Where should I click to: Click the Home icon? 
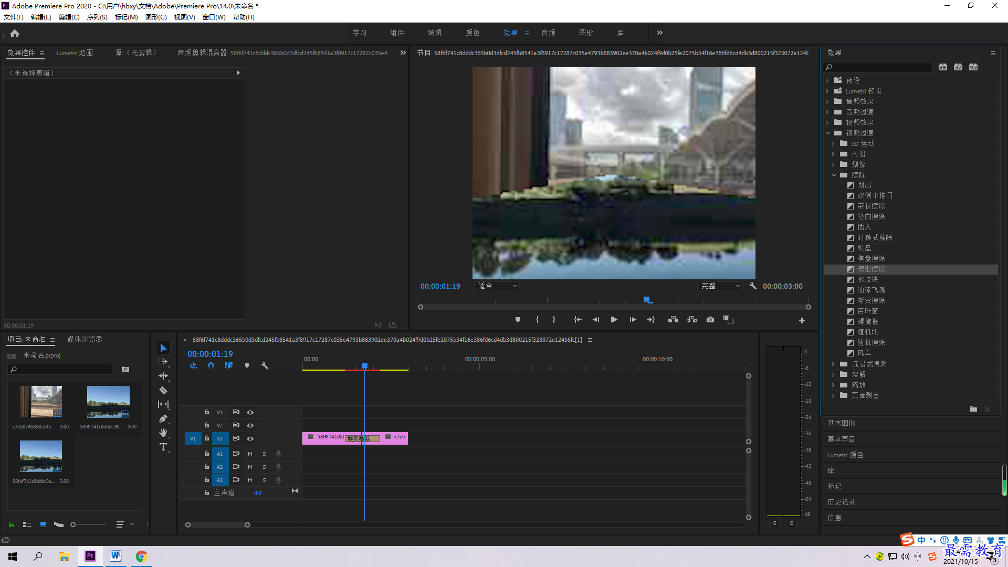click(15, 33)
